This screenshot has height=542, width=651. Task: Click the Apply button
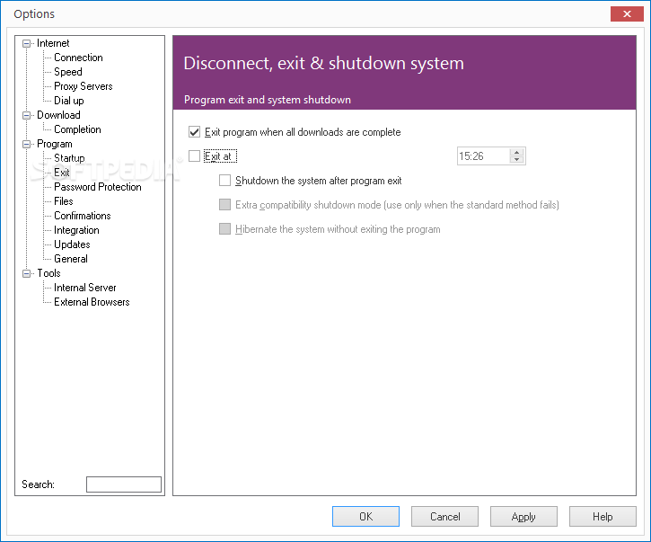(523, 517)
